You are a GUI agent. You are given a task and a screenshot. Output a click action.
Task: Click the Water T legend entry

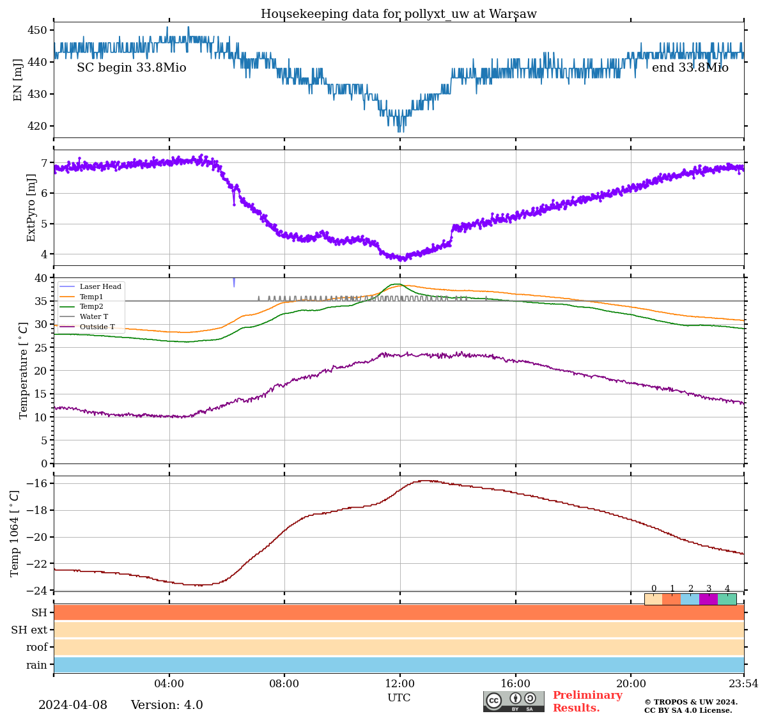point(84,316)
